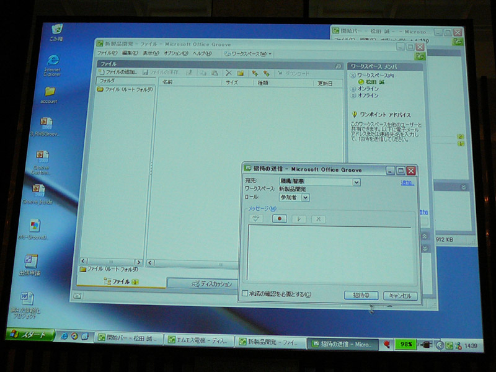Open the ファイル menu
This screenshot has width=496, height=372.
click(107, 53)
